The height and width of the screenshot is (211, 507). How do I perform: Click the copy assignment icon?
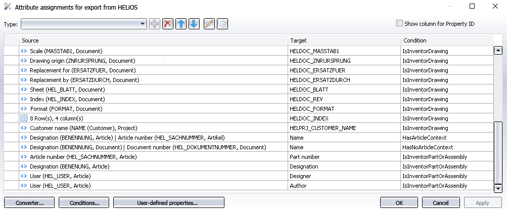(222, 24)
